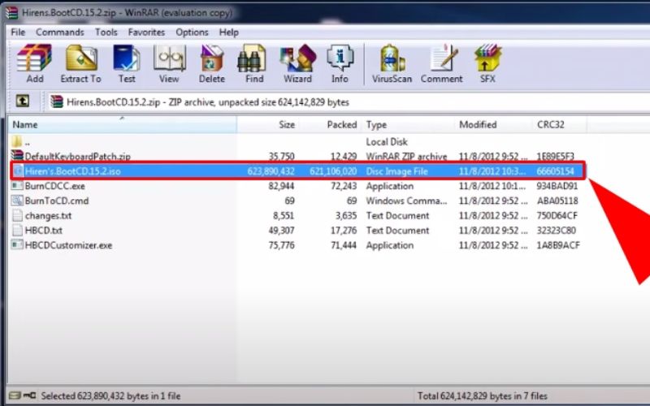Show archive Info
This screenshot has height=406, width=650.
click(x=340, y=64)
